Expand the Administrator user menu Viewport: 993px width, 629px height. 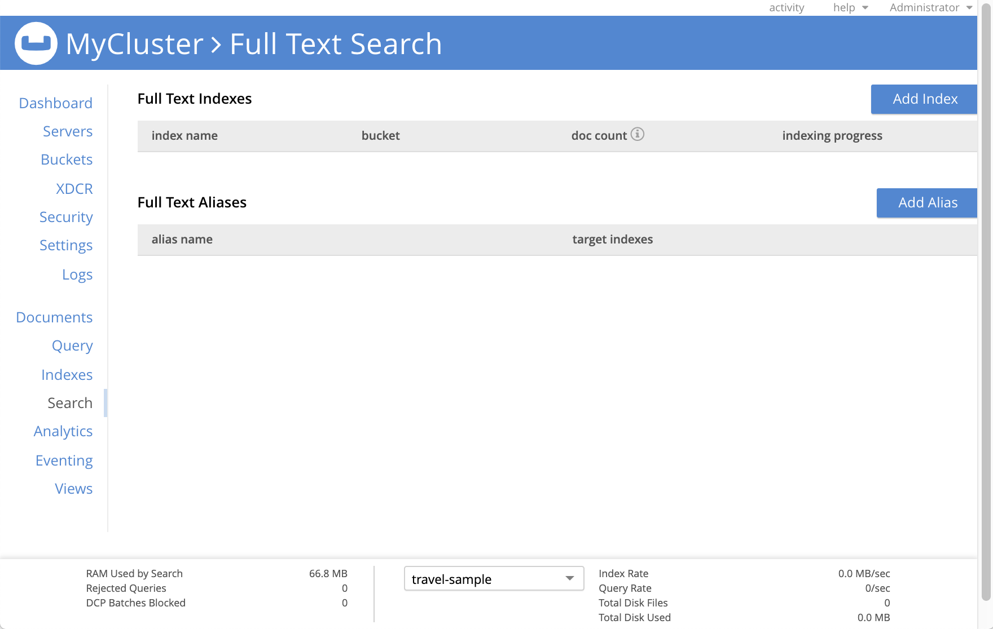click(930, 7)
